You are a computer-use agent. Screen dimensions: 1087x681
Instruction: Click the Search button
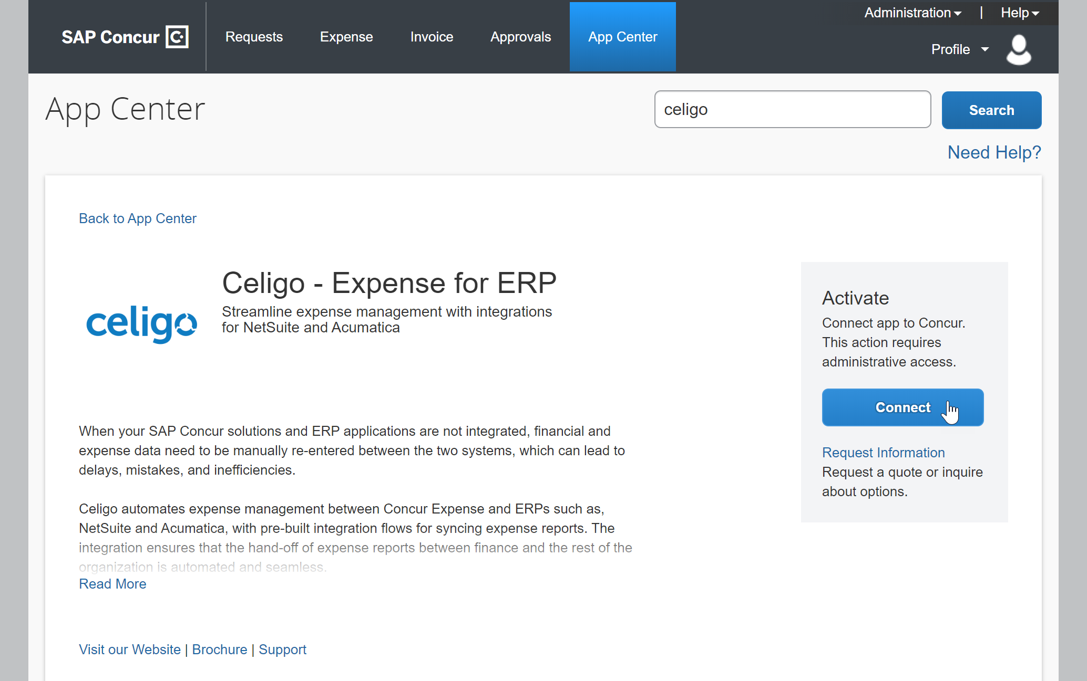[991, 110]
